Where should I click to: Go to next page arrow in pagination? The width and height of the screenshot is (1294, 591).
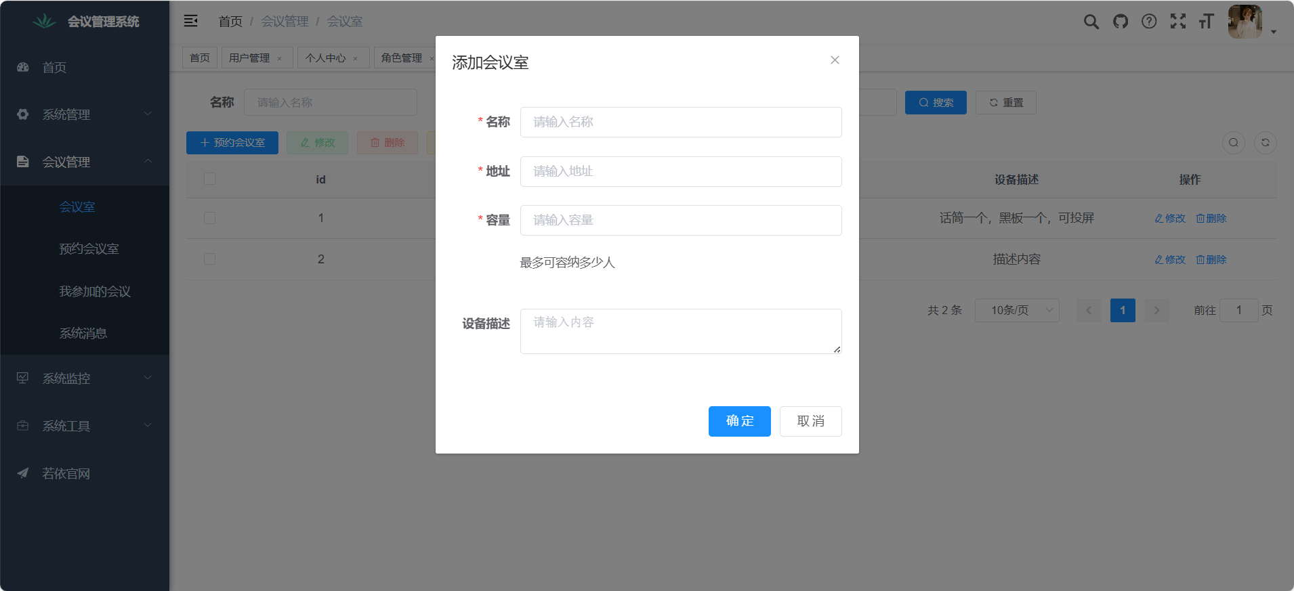click(x=1157, y=310)
